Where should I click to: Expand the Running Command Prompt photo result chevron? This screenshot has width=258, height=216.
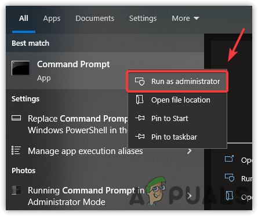pos(190,196)
